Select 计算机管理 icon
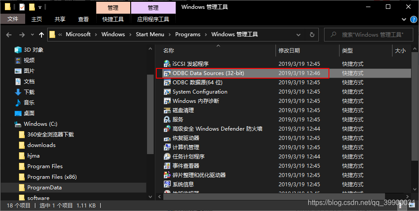Screen dimensions: 419x211 point(167,147)
